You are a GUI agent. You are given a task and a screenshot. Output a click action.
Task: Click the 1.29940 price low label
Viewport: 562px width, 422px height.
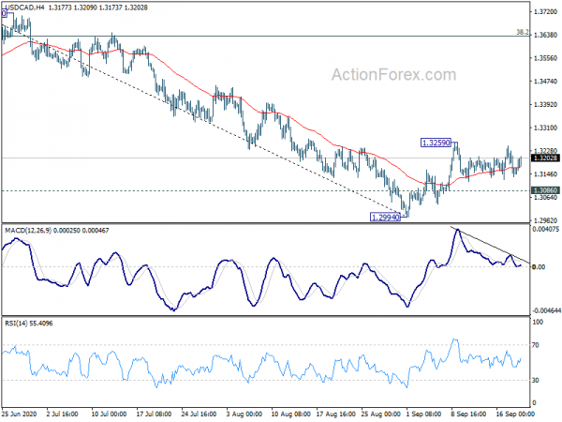click(385, 218)
